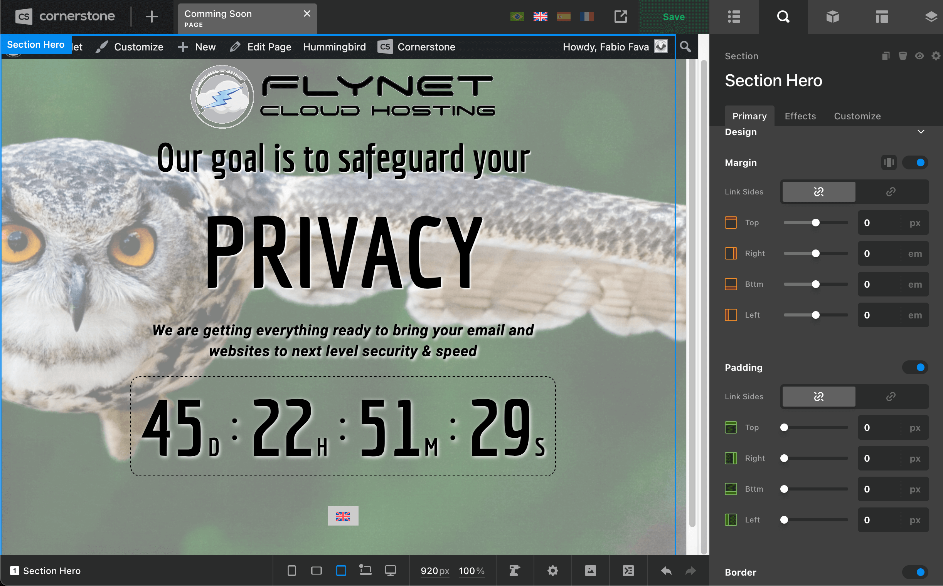The image size is (943, 586).
Task: Select the landscape tablet viewport icon
Action: [316, 571]
